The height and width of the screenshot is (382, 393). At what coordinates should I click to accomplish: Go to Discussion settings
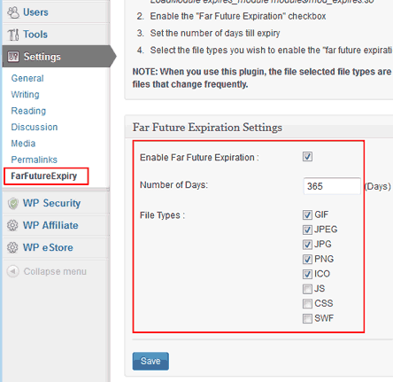click(35, 127)
